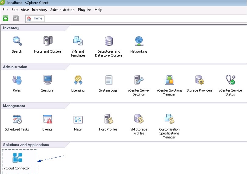Open the Administration menu

[x=62, y=10]
